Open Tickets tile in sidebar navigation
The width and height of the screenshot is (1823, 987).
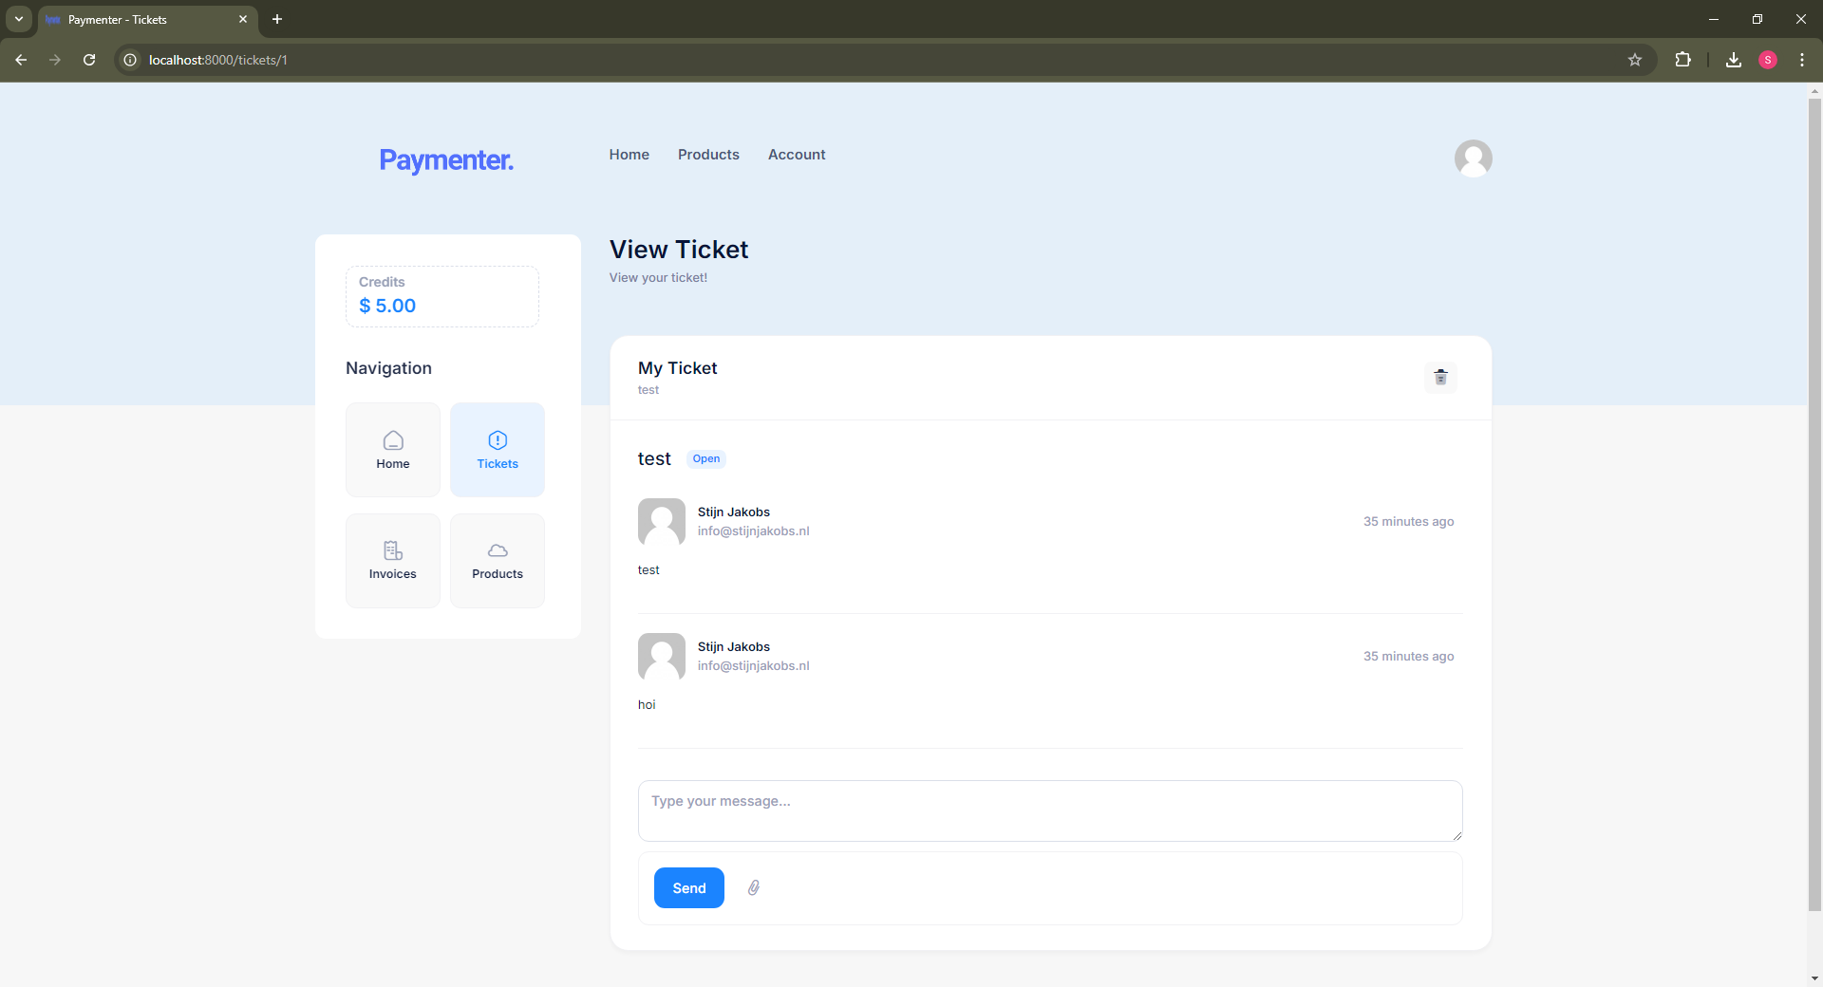pyautogui.click(x=498, y=450)
